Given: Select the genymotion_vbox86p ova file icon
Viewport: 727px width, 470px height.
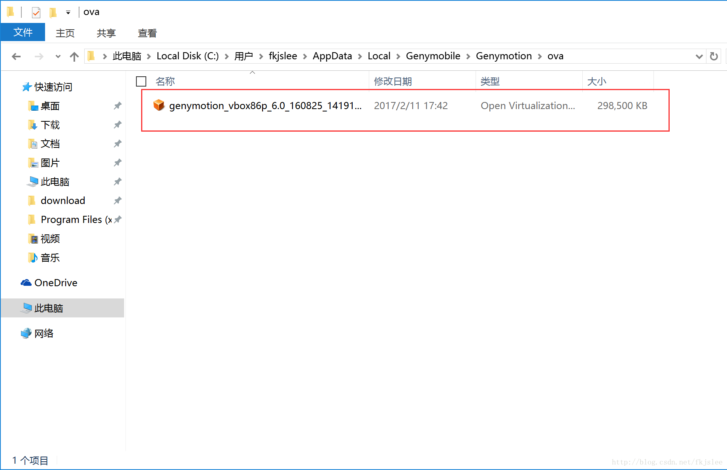Looking at the screenshot, I should 159,105.
